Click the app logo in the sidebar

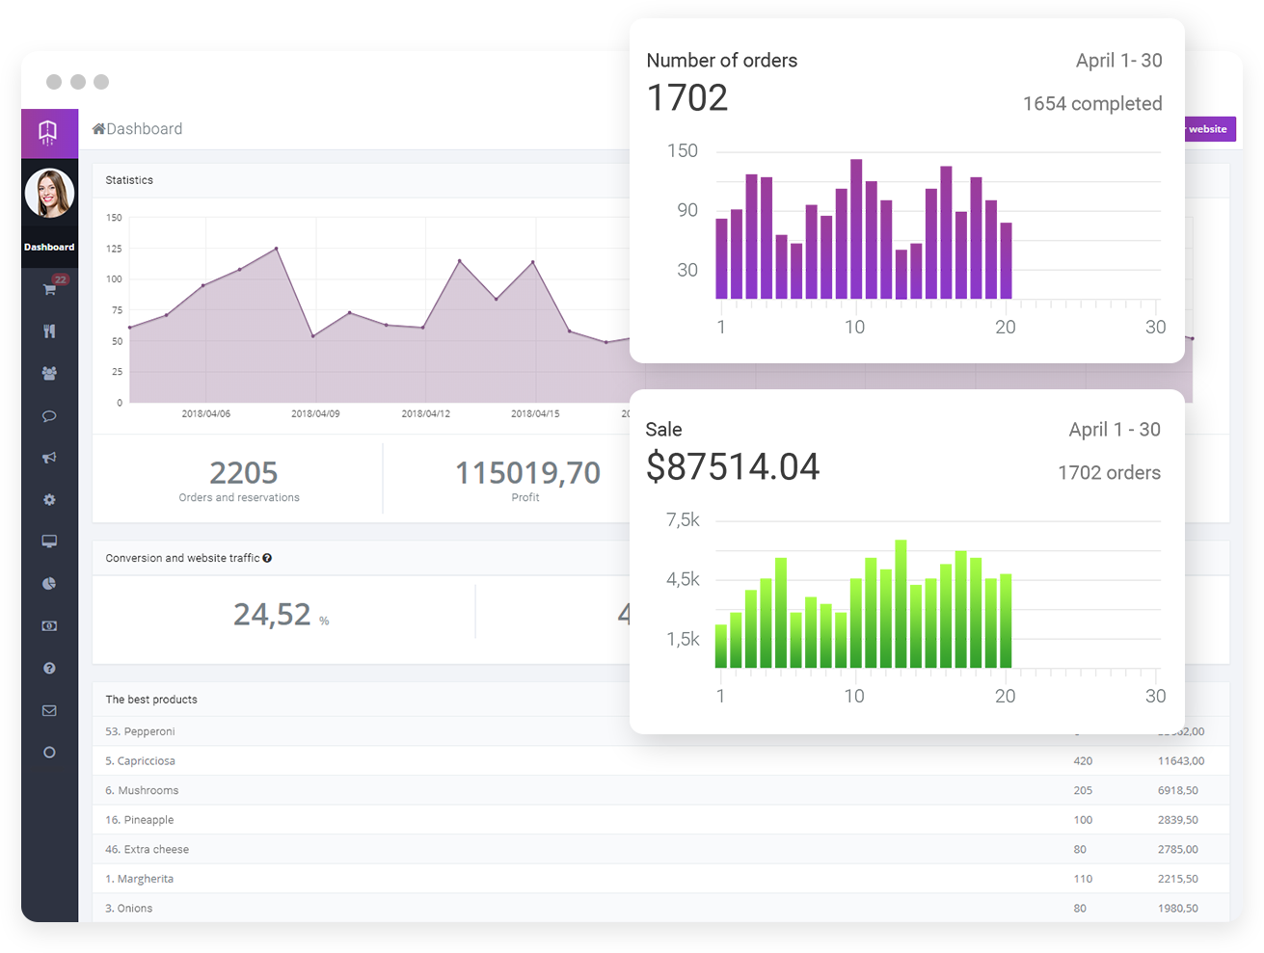(48, 132)
